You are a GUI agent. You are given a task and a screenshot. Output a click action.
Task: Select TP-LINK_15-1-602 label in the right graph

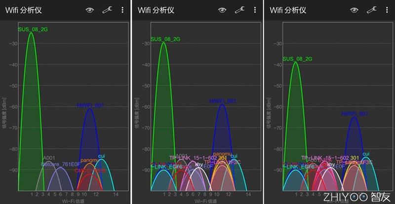pyautogui.click(x=325, y=158)
